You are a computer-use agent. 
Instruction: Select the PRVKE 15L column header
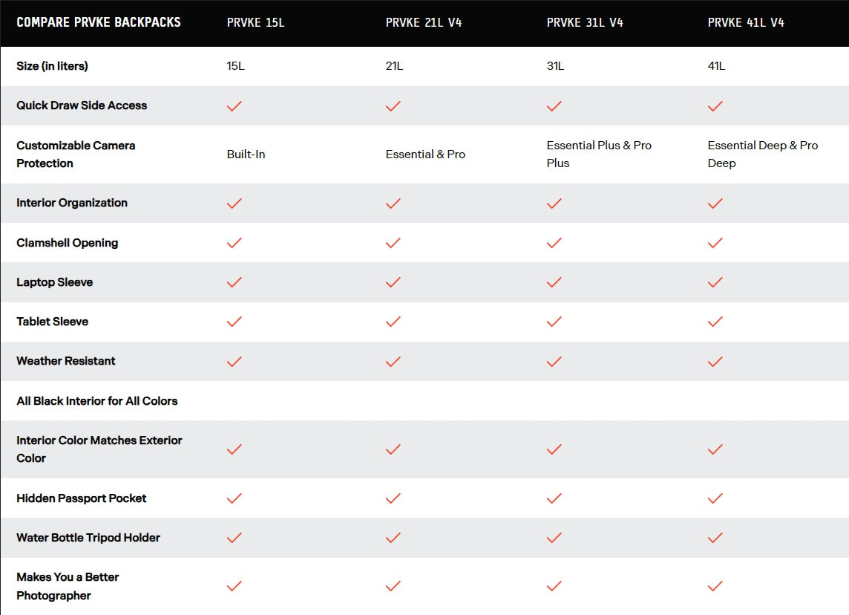click(255, 23)
